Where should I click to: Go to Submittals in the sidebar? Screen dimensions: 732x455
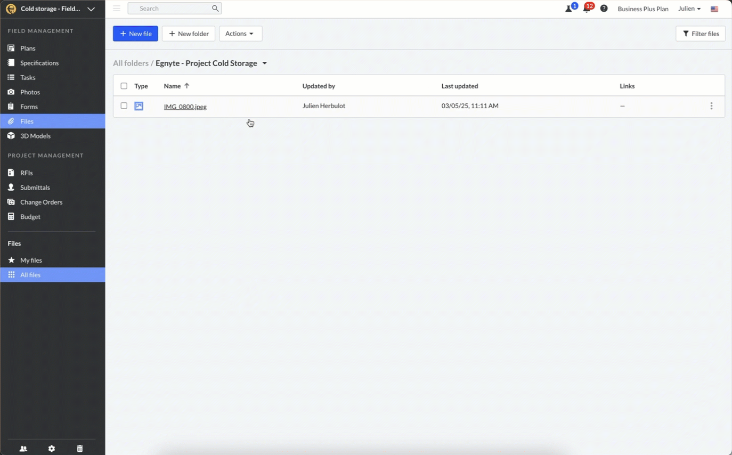tap(35, 188)
